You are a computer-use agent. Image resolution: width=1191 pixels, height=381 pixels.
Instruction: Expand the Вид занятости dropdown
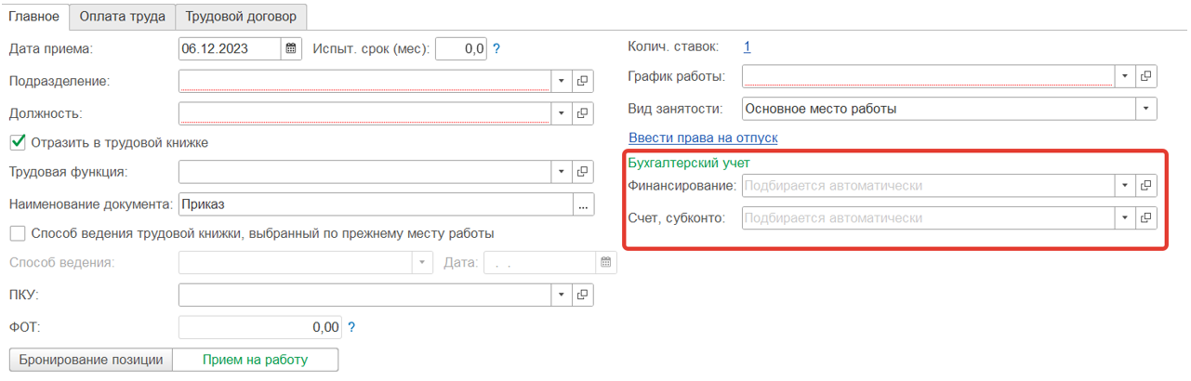point(1145,109)
